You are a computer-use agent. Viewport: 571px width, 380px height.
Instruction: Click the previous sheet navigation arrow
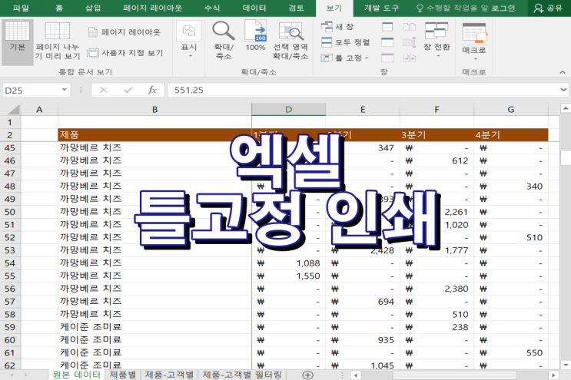point(12,375)
